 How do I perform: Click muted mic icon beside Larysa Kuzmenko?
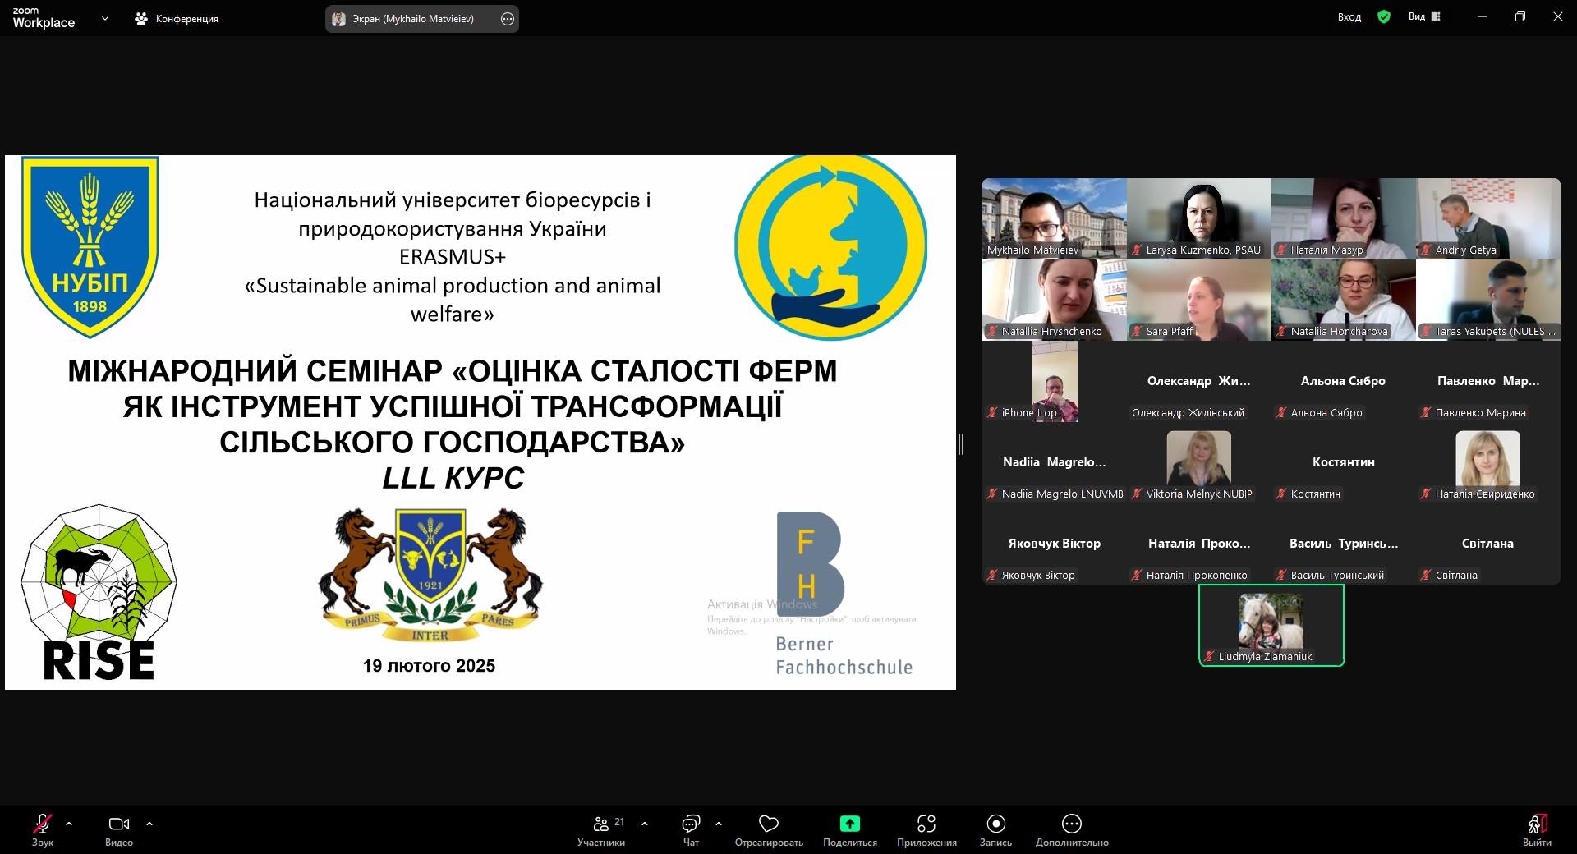[1138, 250]
